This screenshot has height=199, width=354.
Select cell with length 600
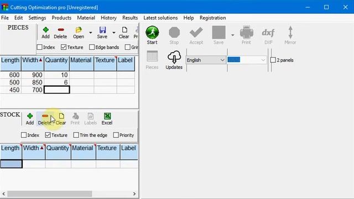11,75
